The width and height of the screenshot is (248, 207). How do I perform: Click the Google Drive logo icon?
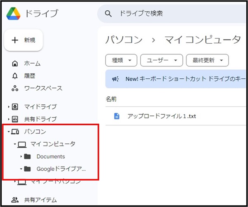pos(13,13)
